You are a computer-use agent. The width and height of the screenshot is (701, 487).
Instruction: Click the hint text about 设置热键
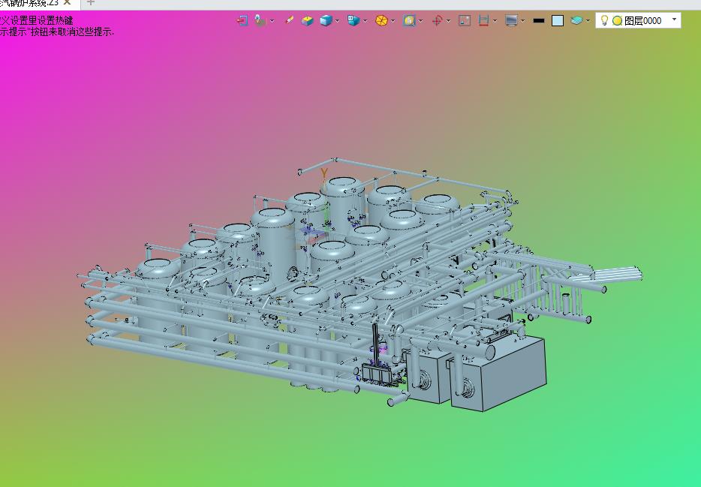click(36, 20)
